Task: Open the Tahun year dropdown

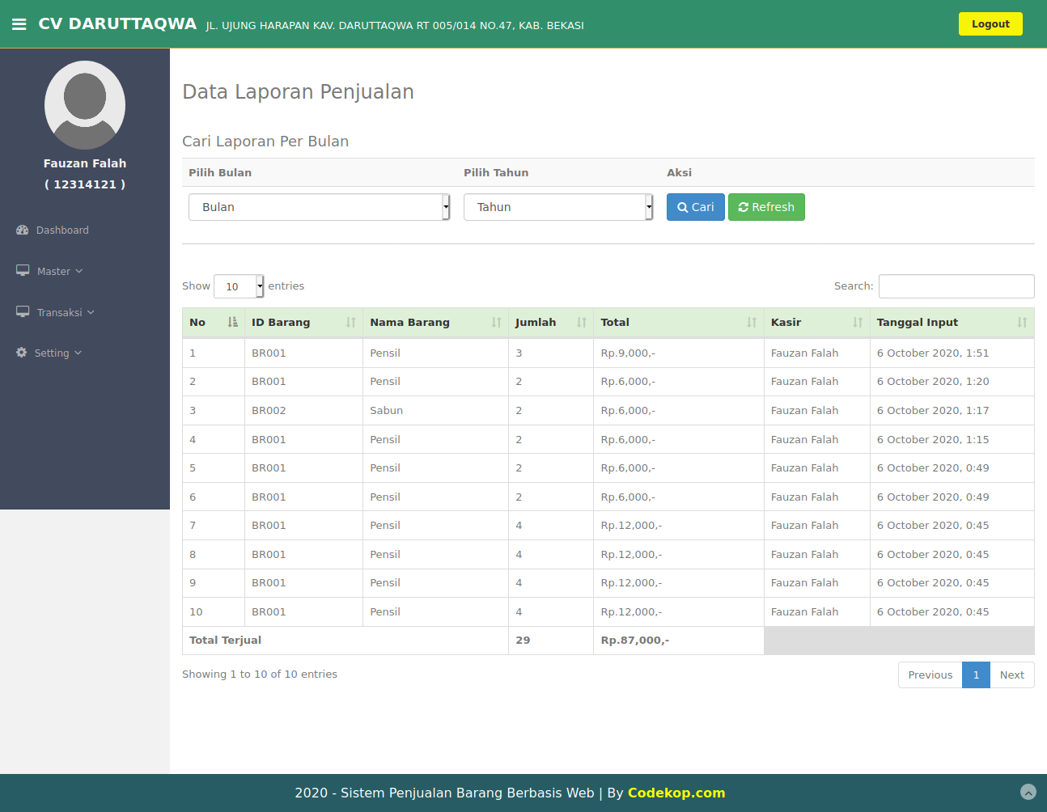Action: [x=558, y=207]
